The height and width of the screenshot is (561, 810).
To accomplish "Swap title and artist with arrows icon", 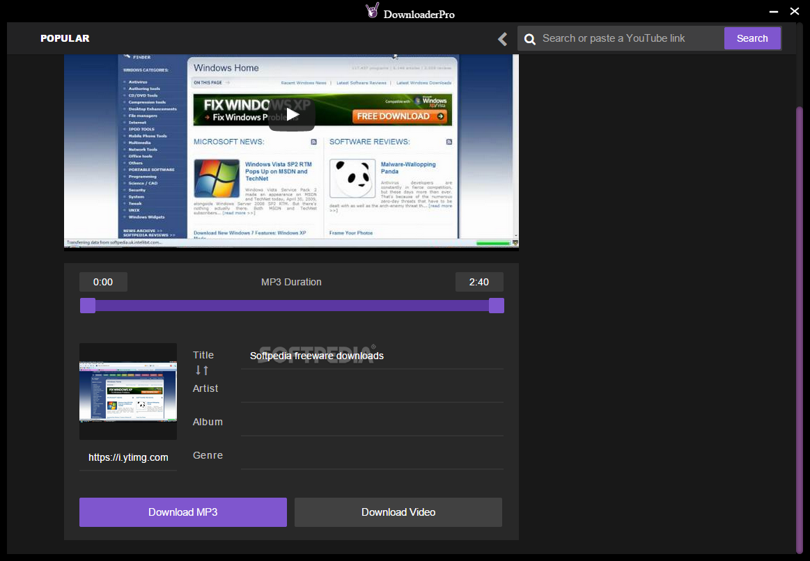I will [202, 370].
